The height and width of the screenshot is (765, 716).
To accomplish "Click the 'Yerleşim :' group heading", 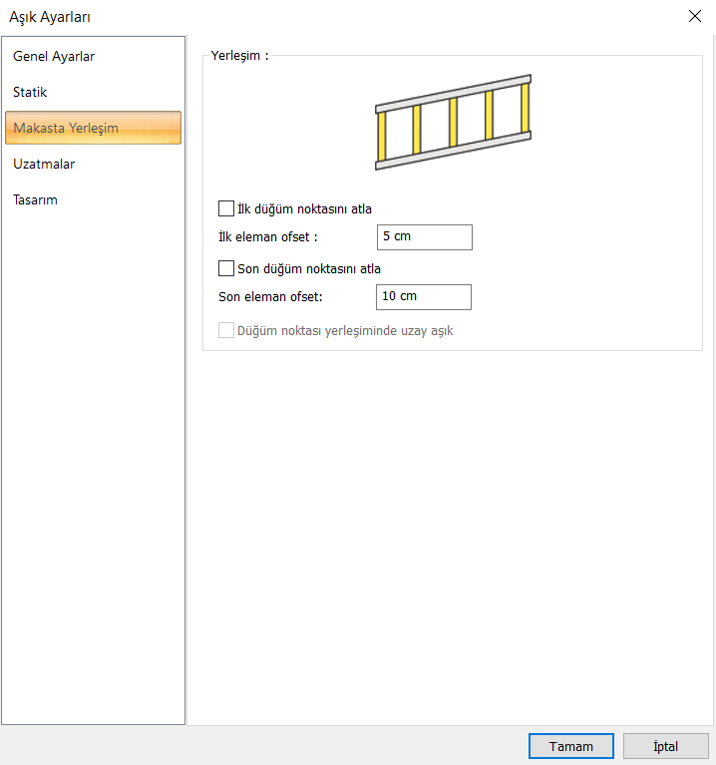I will coord(239,56).
